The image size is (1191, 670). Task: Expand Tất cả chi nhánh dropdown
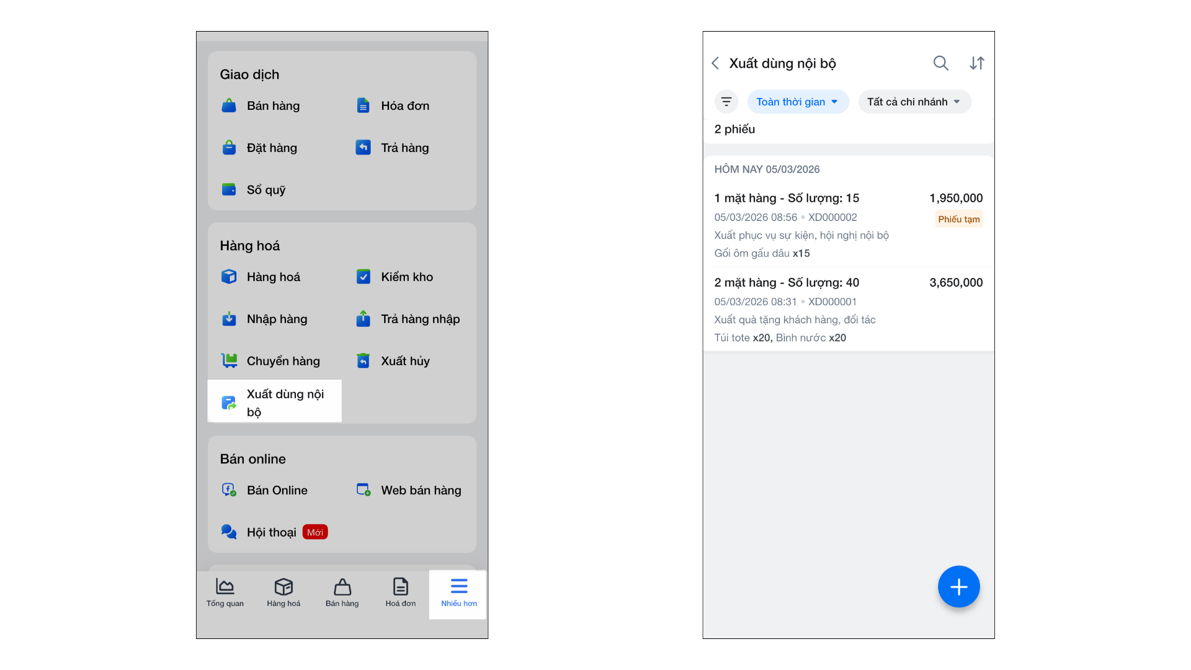click(914, 102)
